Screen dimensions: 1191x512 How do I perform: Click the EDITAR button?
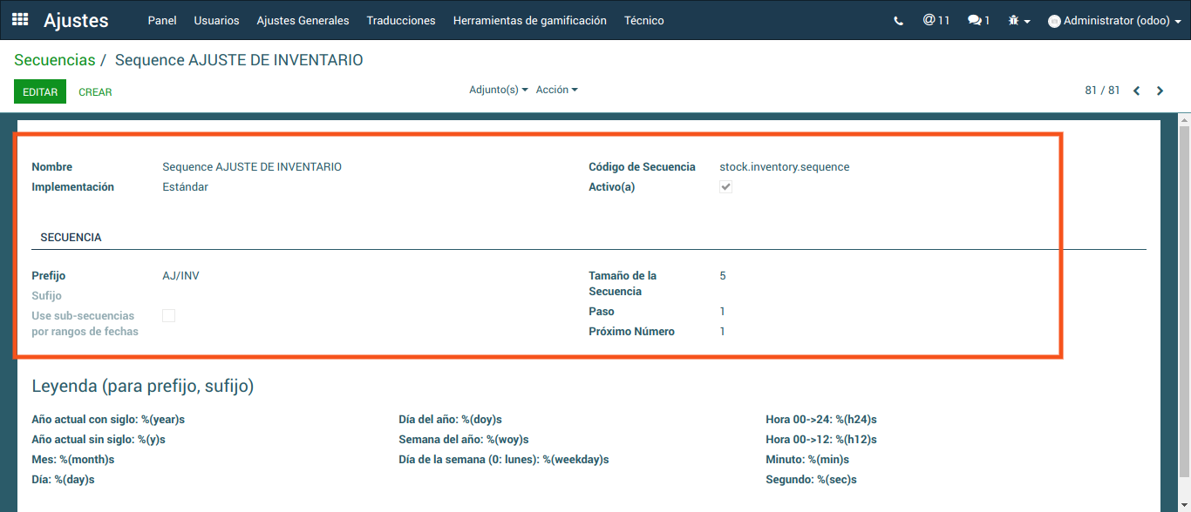(40, 91)
